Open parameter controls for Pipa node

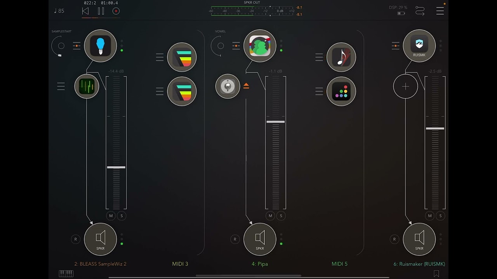(236, 46)
